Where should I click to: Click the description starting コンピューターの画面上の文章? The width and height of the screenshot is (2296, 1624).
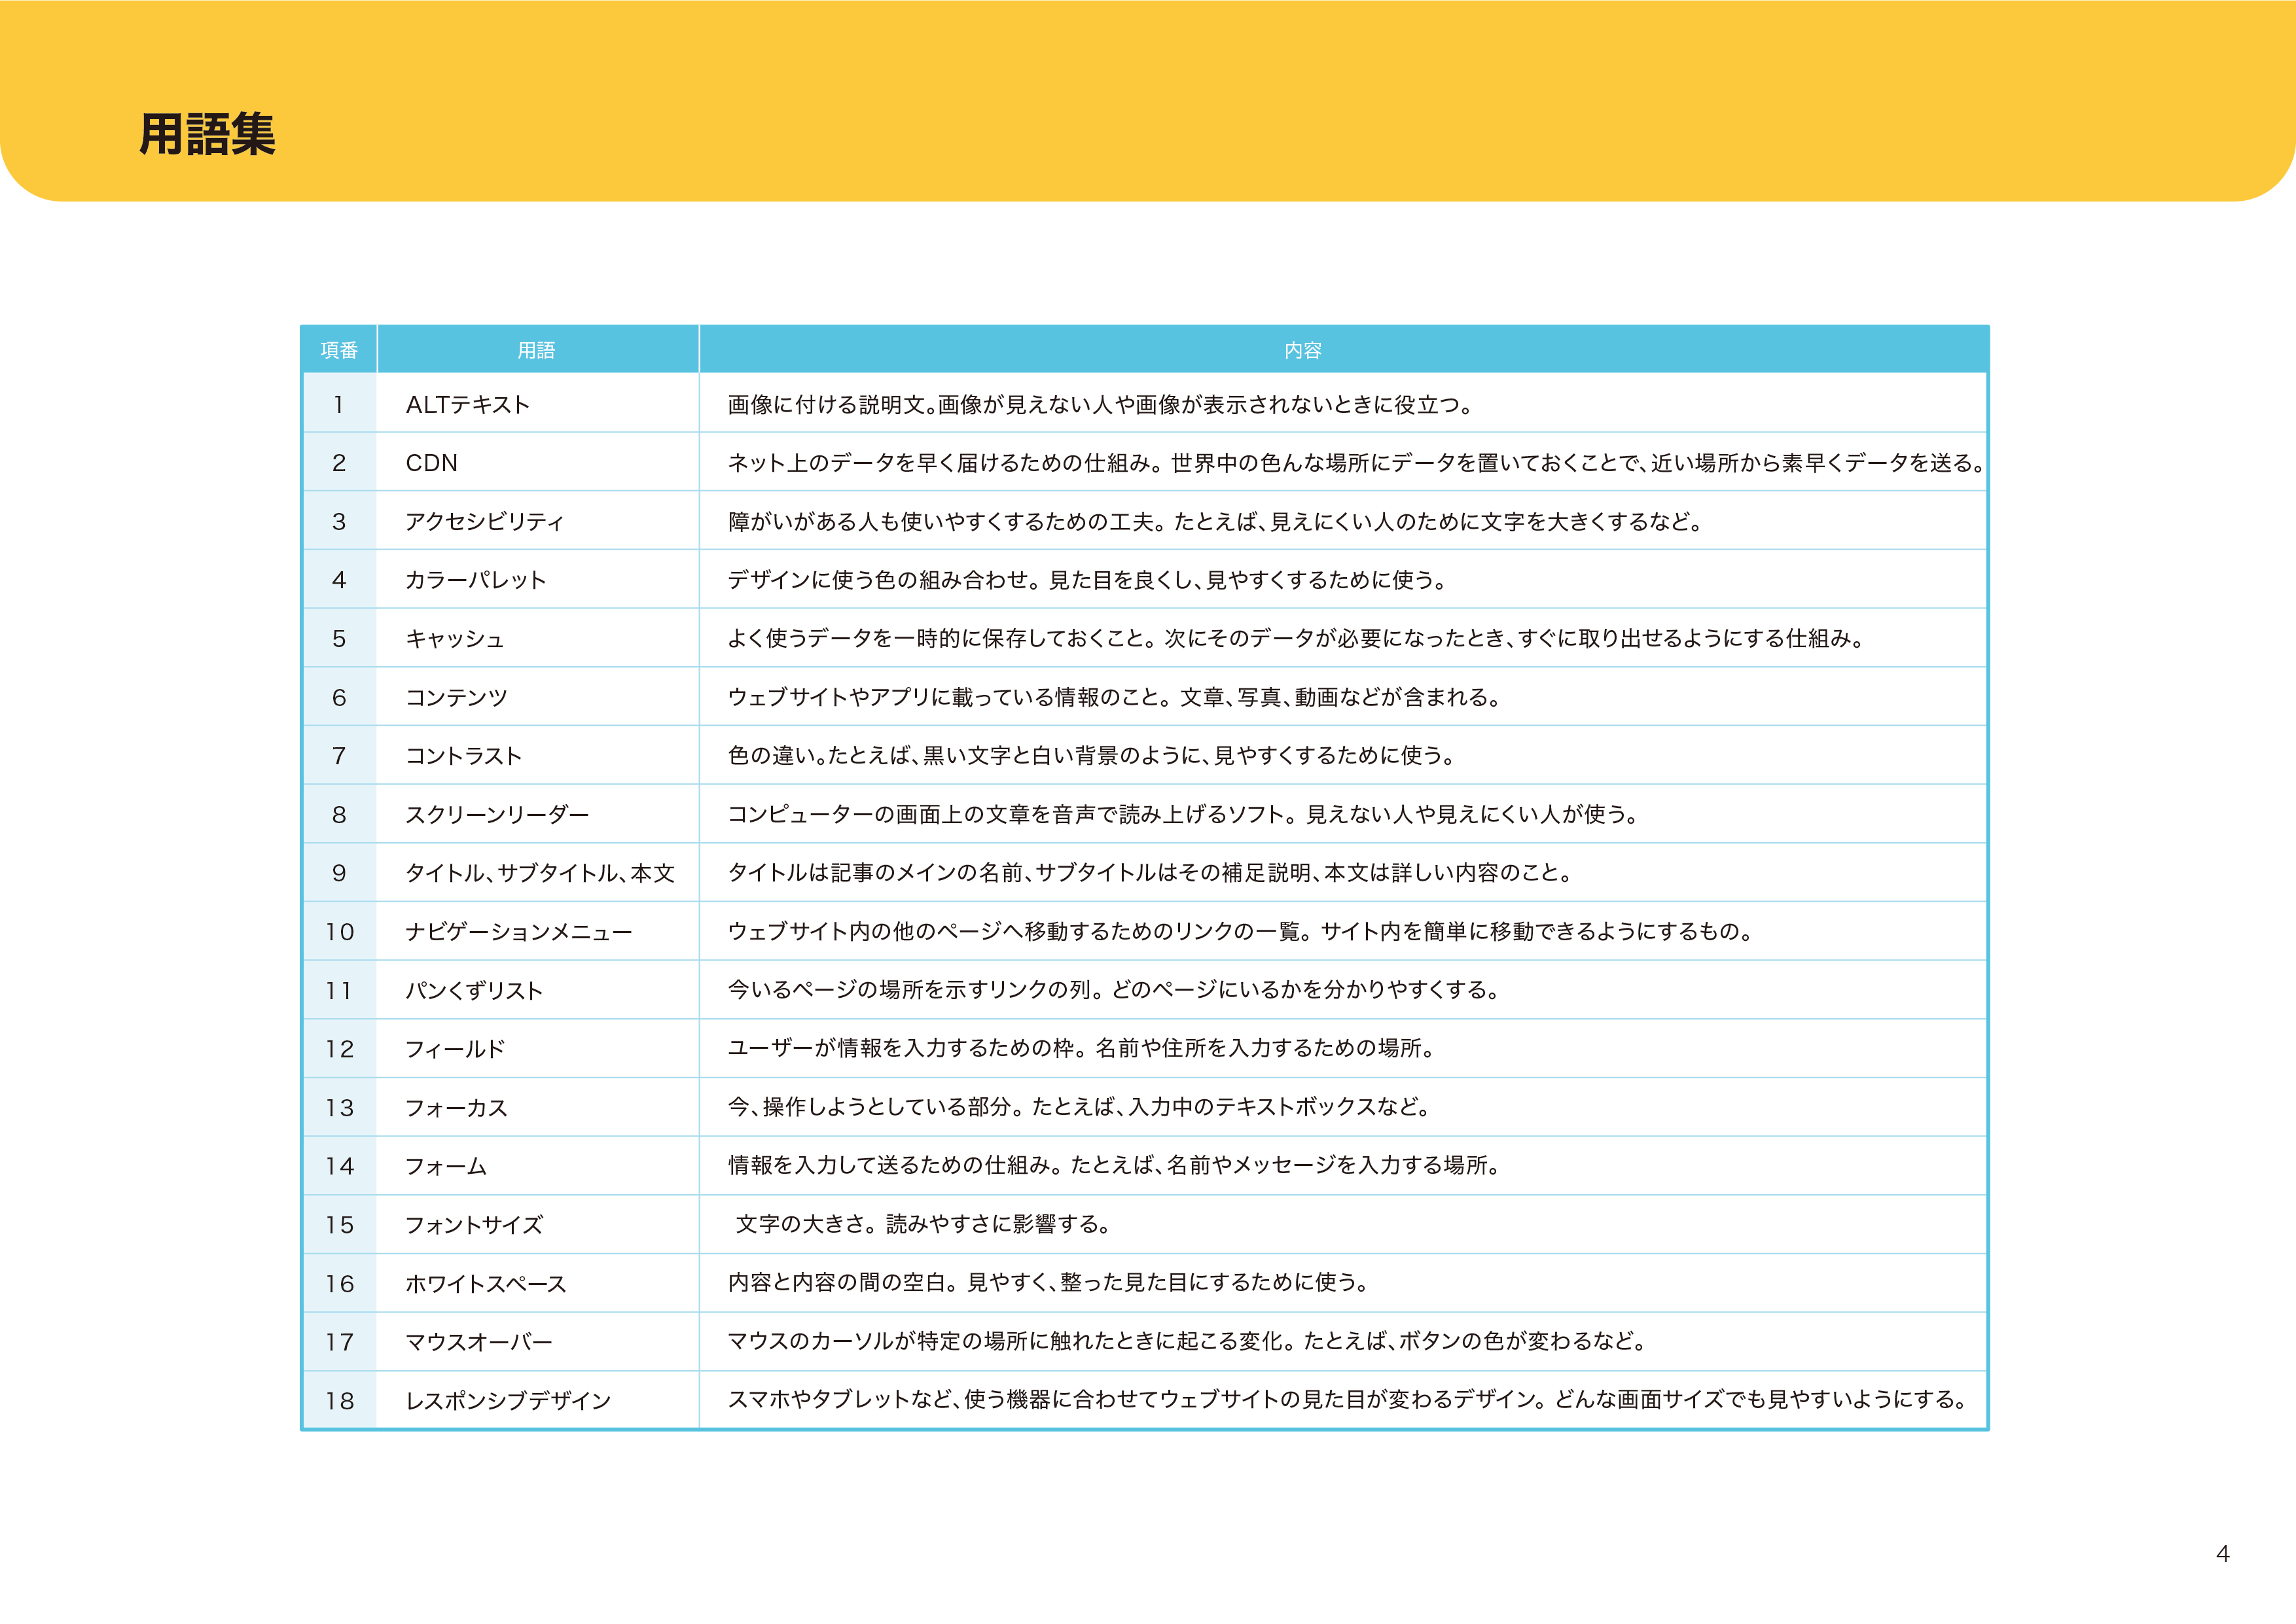coord(1183,814)
